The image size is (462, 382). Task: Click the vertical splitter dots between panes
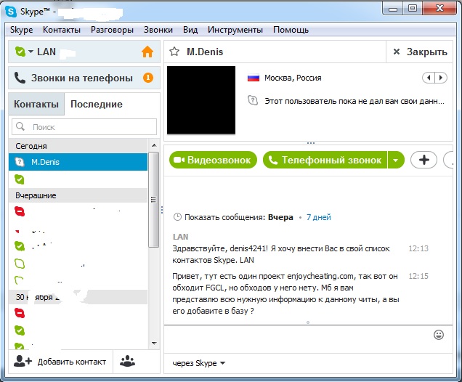[162, 210]
